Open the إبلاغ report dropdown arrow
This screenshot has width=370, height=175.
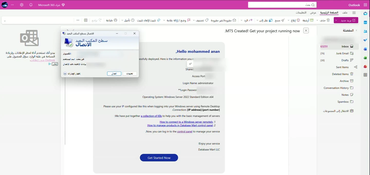click(x=288, y=20)
